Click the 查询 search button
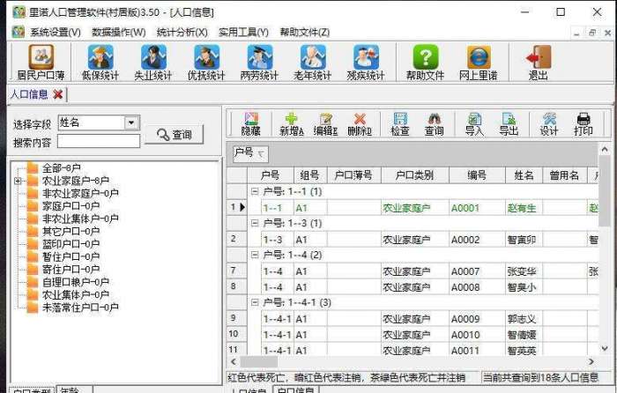Viewport: 617px width, 393px height. click(x=174, y=135)
